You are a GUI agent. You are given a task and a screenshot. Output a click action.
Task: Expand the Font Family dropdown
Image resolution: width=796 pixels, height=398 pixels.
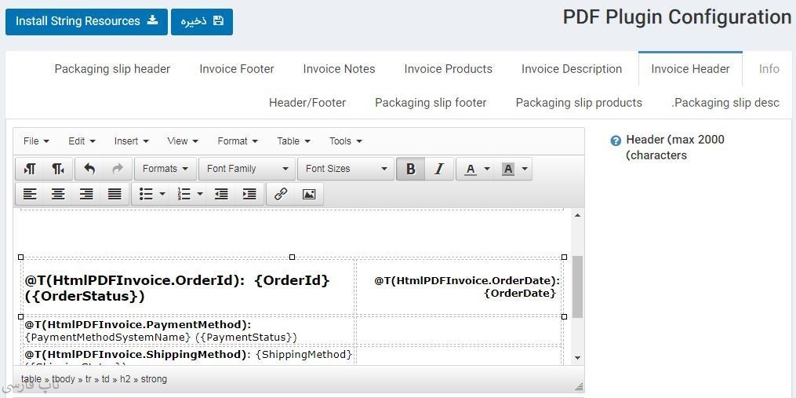coord(246,169)
